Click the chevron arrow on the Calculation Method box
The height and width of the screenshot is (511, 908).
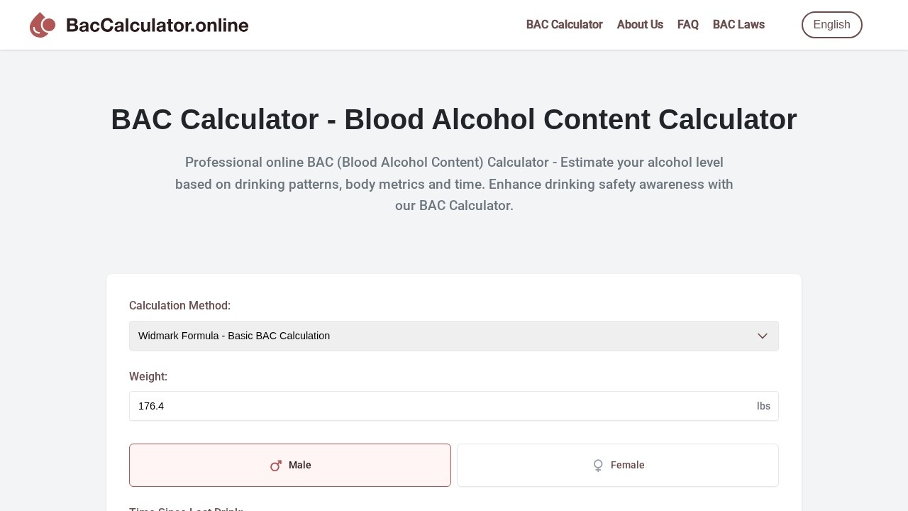763,336
